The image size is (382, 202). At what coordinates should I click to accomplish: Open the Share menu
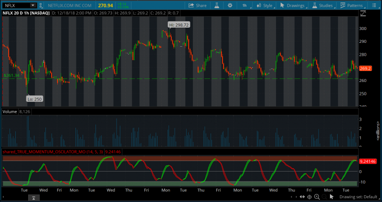(197, 6)
